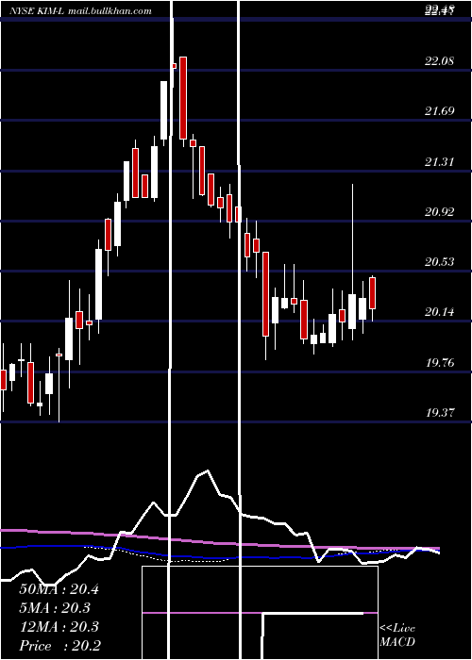
Task: Click the 20.14 price axis label
Action: 440,312
